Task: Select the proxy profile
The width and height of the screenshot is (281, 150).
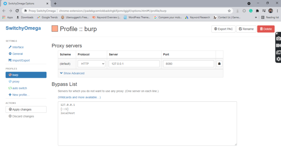Action: (x=14, y=81)
